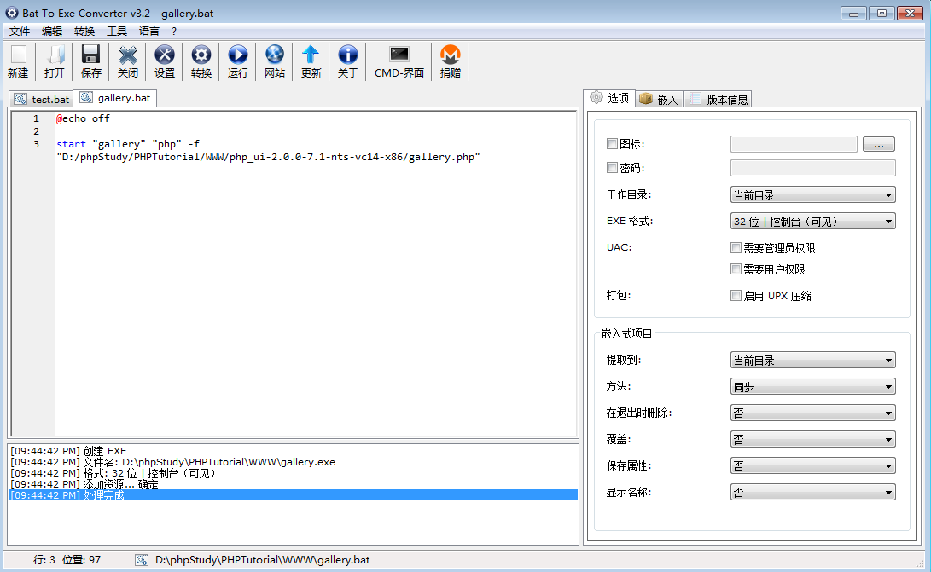Viewport: 931px width, 572px height.
Task: Open the 工具 menu
Action: pyautogui.click(x=116, y=32)
